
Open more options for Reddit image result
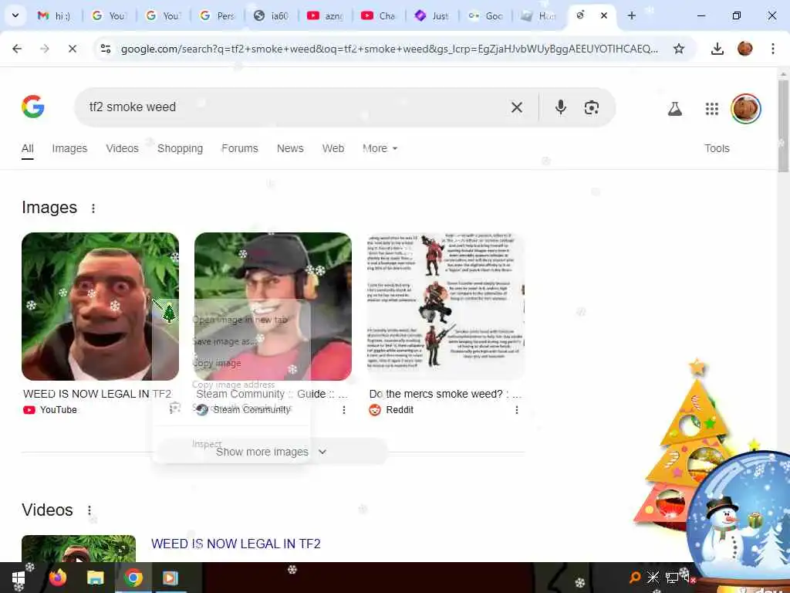(x=516, y=410)
